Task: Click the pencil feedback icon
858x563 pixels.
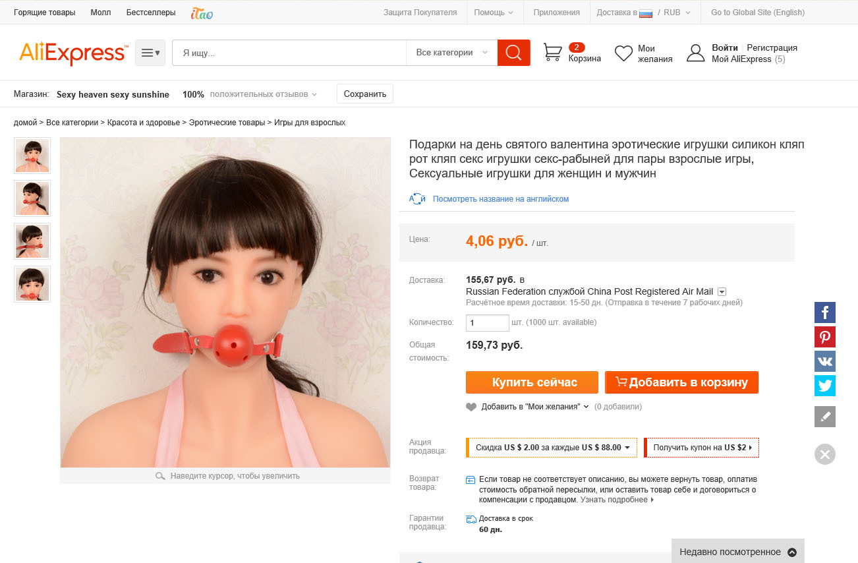Action: click(x=825, y=417)
